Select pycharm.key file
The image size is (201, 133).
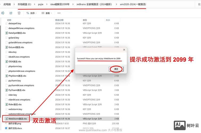(x=15, y=81)
